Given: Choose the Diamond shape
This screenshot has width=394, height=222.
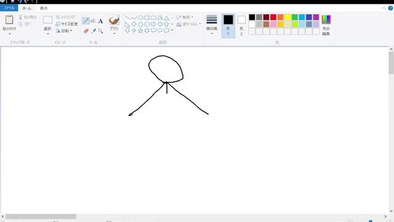Looking at the screenshot, I should [134, 25].
